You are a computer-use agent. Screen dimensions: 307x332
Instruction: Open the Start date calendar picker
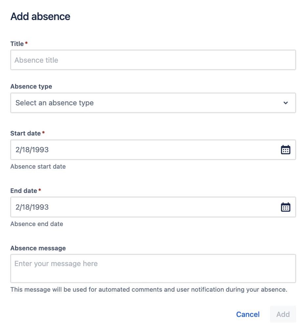coord(286,150)
